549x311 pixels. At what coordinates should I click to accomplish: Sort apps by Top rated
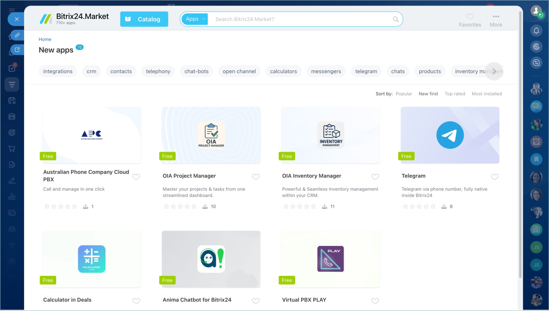coord(455,94)
